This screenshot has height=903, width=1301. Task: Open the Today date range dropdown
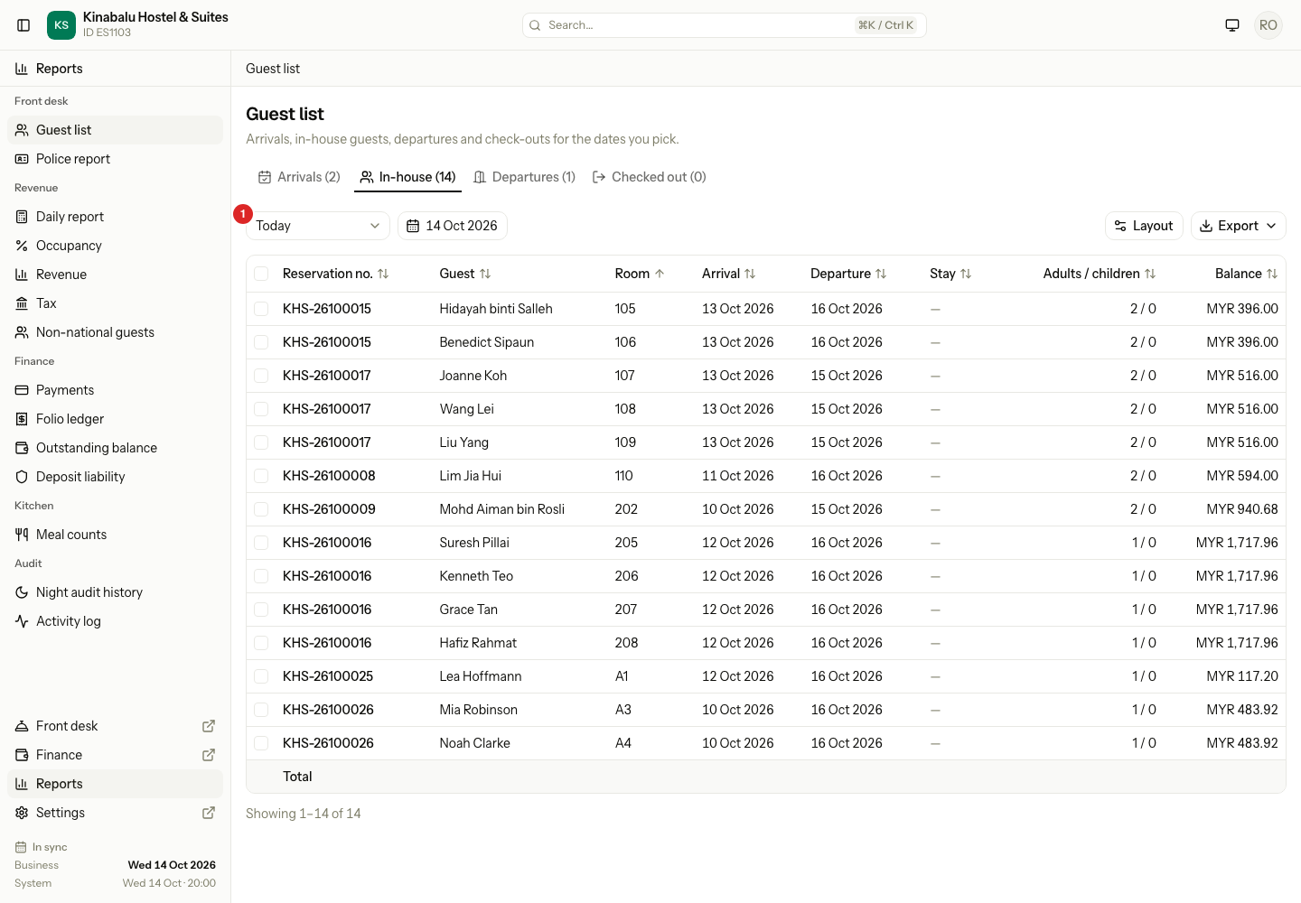[318, 226]
